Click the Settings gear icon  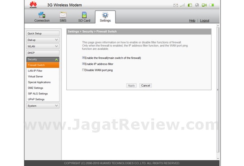tap(105, 15)
